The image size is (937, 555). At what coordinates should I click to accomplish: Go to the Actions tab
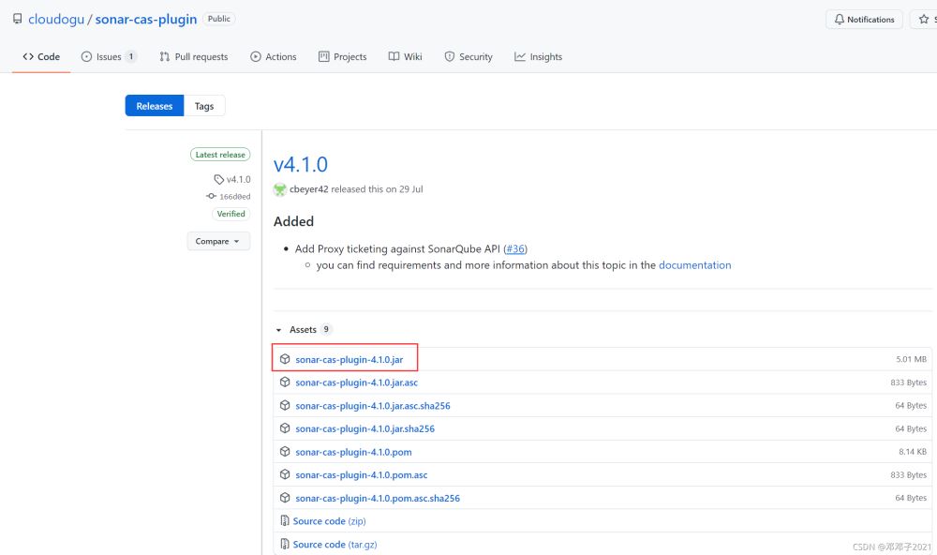[x=273, y=57]
